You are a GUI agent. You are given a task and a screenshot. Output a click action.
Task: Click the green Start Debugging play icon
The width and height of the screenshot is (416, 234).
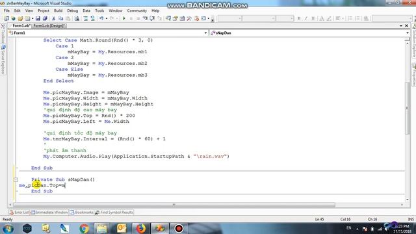click(x=123, y=18)
